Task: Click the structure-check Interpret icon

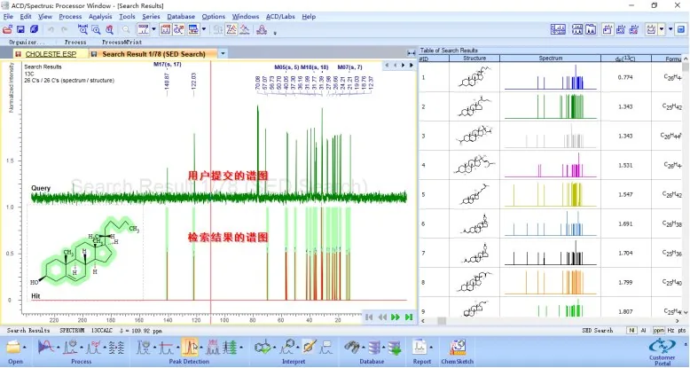Action: (x=263, y=348)
